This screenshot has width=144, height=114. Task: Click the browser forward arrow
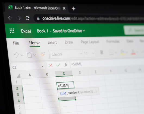point(19,18)
